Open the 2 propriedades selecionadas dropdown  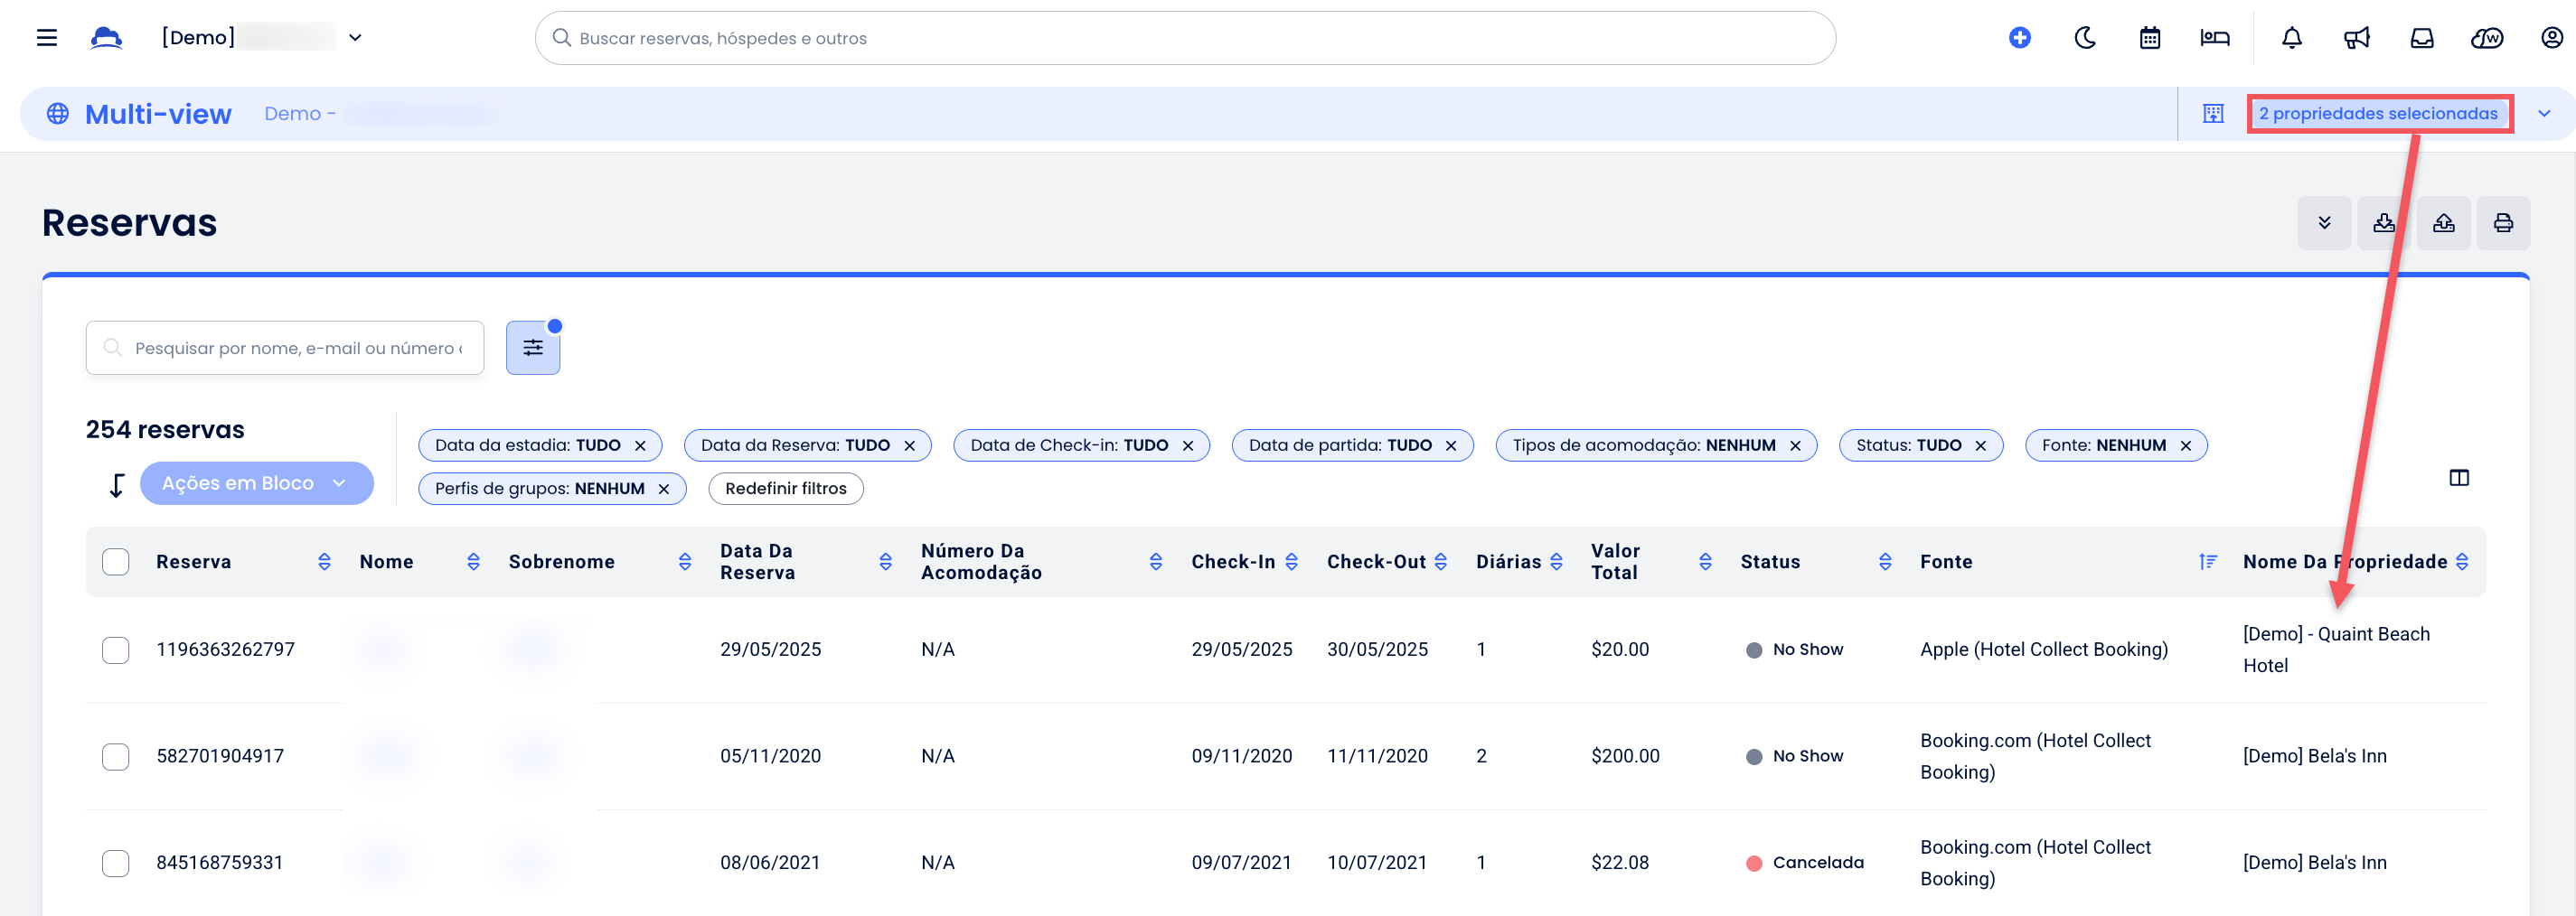pyautogui.click(x=2378, y=114)
